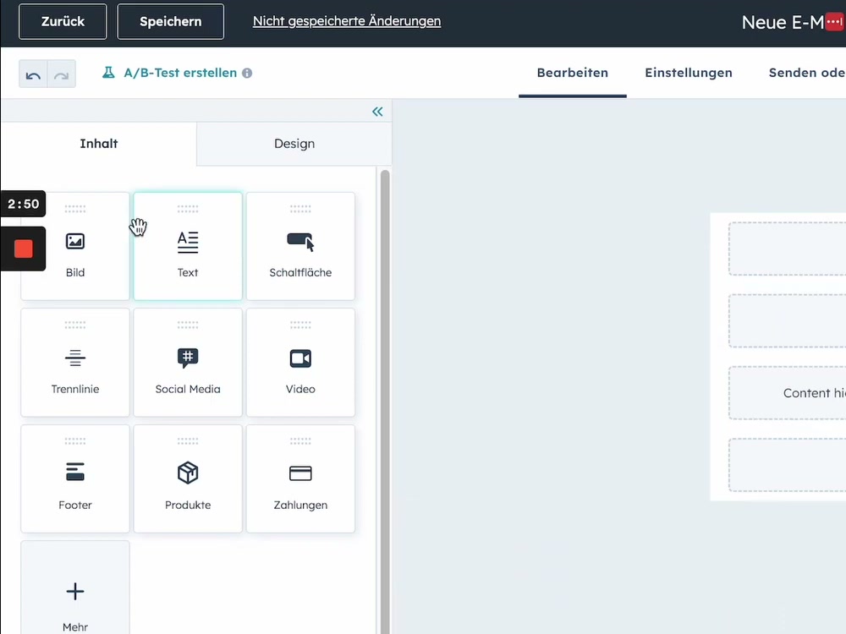Viewport: 846px width, 634px height.
Task: Select the Footer block
Action: (74, 478)
